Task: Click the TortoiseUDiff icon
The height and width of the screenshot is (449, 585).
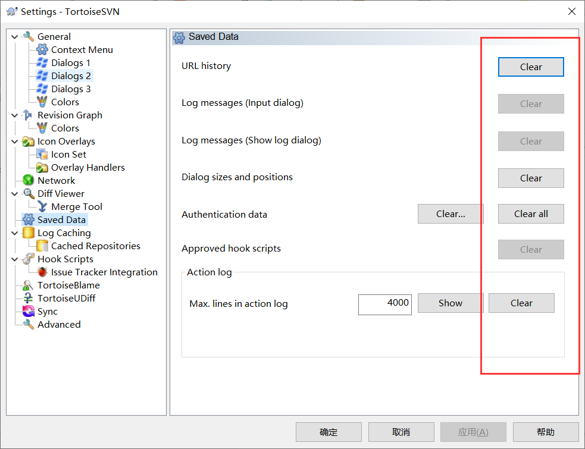Action: click(29, 298)
